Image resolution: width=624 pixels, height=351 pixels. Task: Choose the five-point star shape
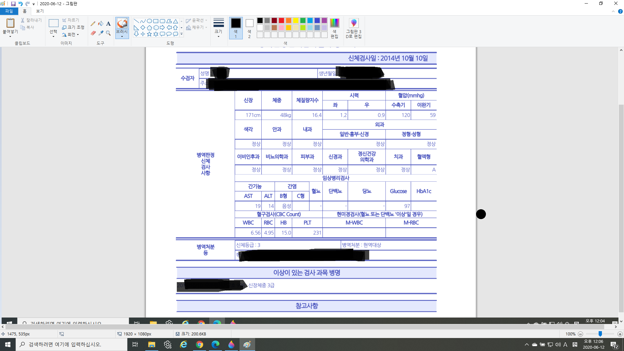coord(149,34)
